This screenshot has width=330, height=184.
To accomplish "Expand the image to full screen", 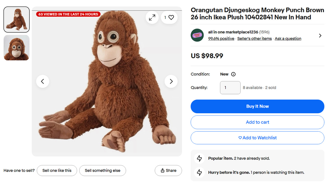I will click(152, 17).
